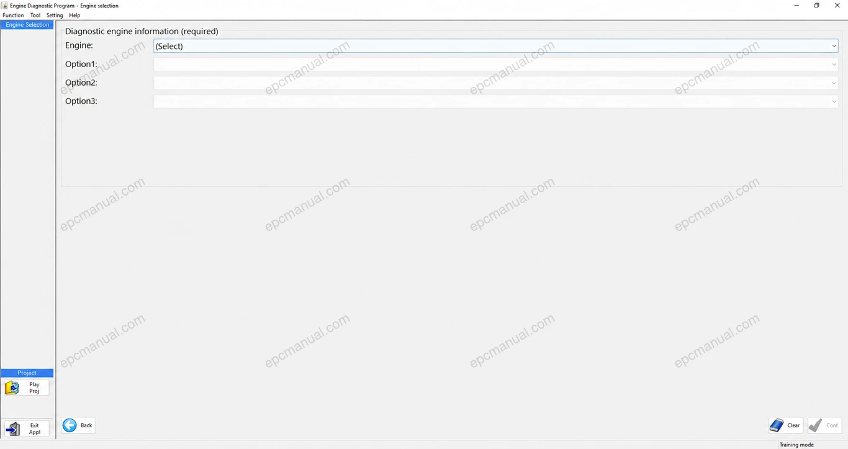Open the Help menu
The image size is (848, 449).
(x=74, y=15)
